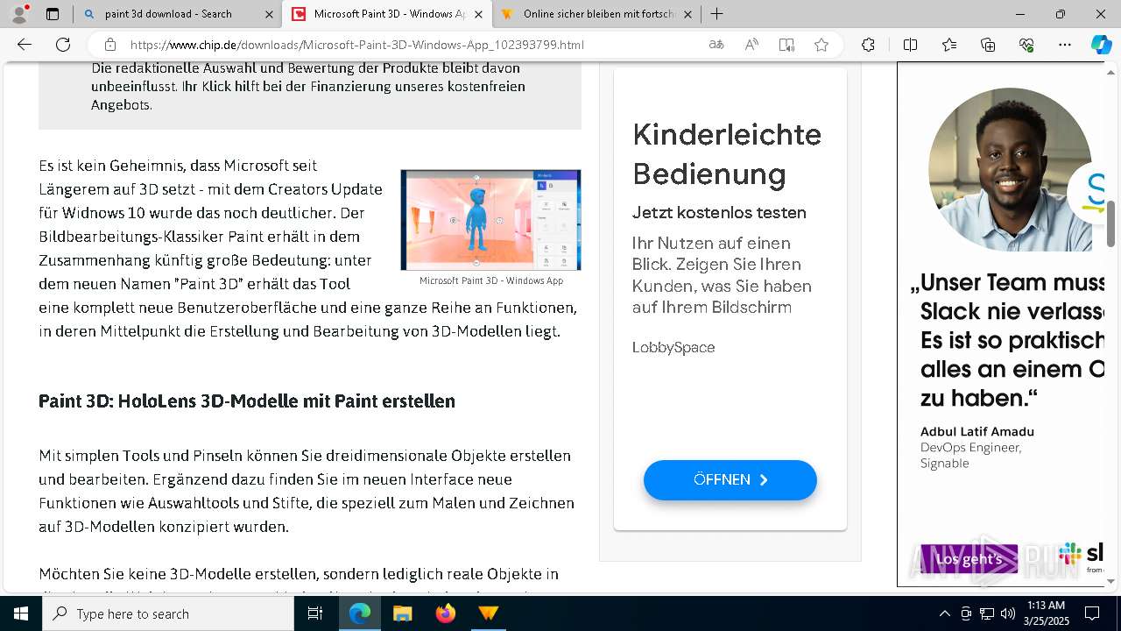Click the 'Microsoft Paint 3D - Windows App' caption
Screen dimensions: 1121x631
(491, 280)
